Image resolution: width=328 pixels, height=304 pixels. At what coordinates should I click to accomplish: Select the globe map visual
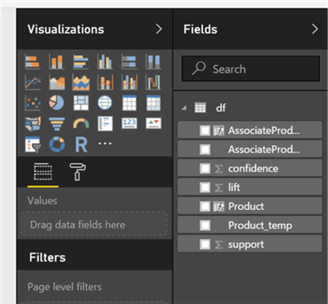[x=105, y=103]
